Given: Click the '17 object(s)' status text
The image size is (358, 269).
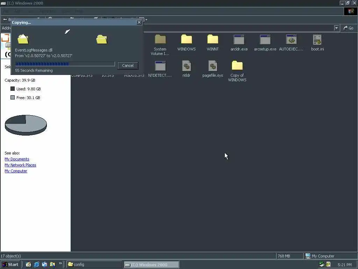Looking at the screenshot, I should (x=11, y=256).
